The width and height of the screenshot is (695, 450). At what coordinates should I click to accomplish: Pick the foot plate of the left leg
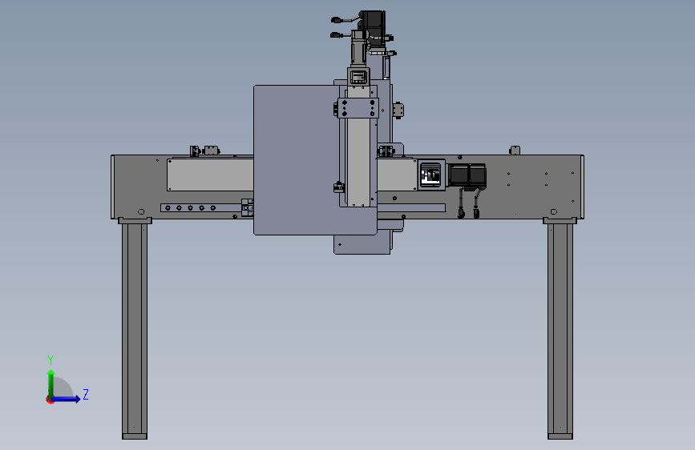tap(135, 436)
